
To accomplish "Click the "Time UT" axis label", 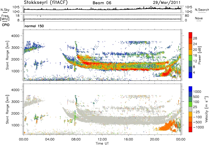I will (x=102, y=143).
